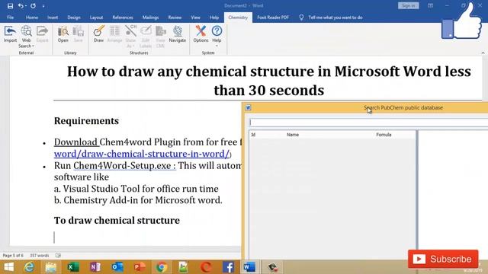Click the Arrange structures icon

[x=114, y=34]
